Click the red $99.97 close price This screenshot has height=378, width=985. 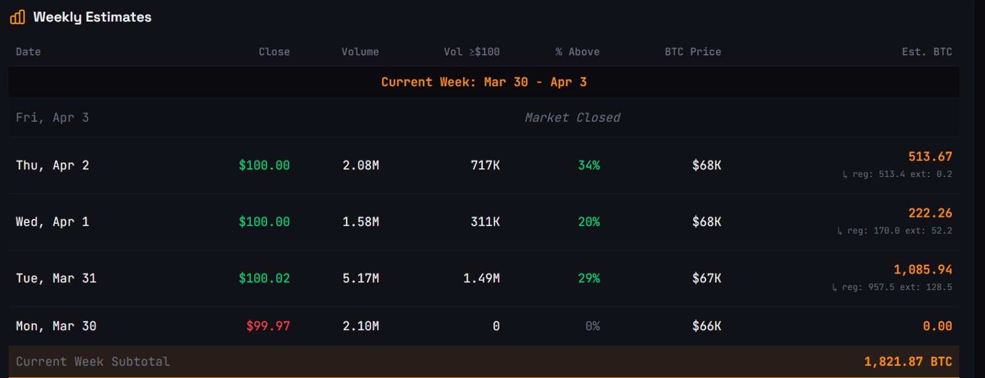pyautogui.click(x=268, y=326)
